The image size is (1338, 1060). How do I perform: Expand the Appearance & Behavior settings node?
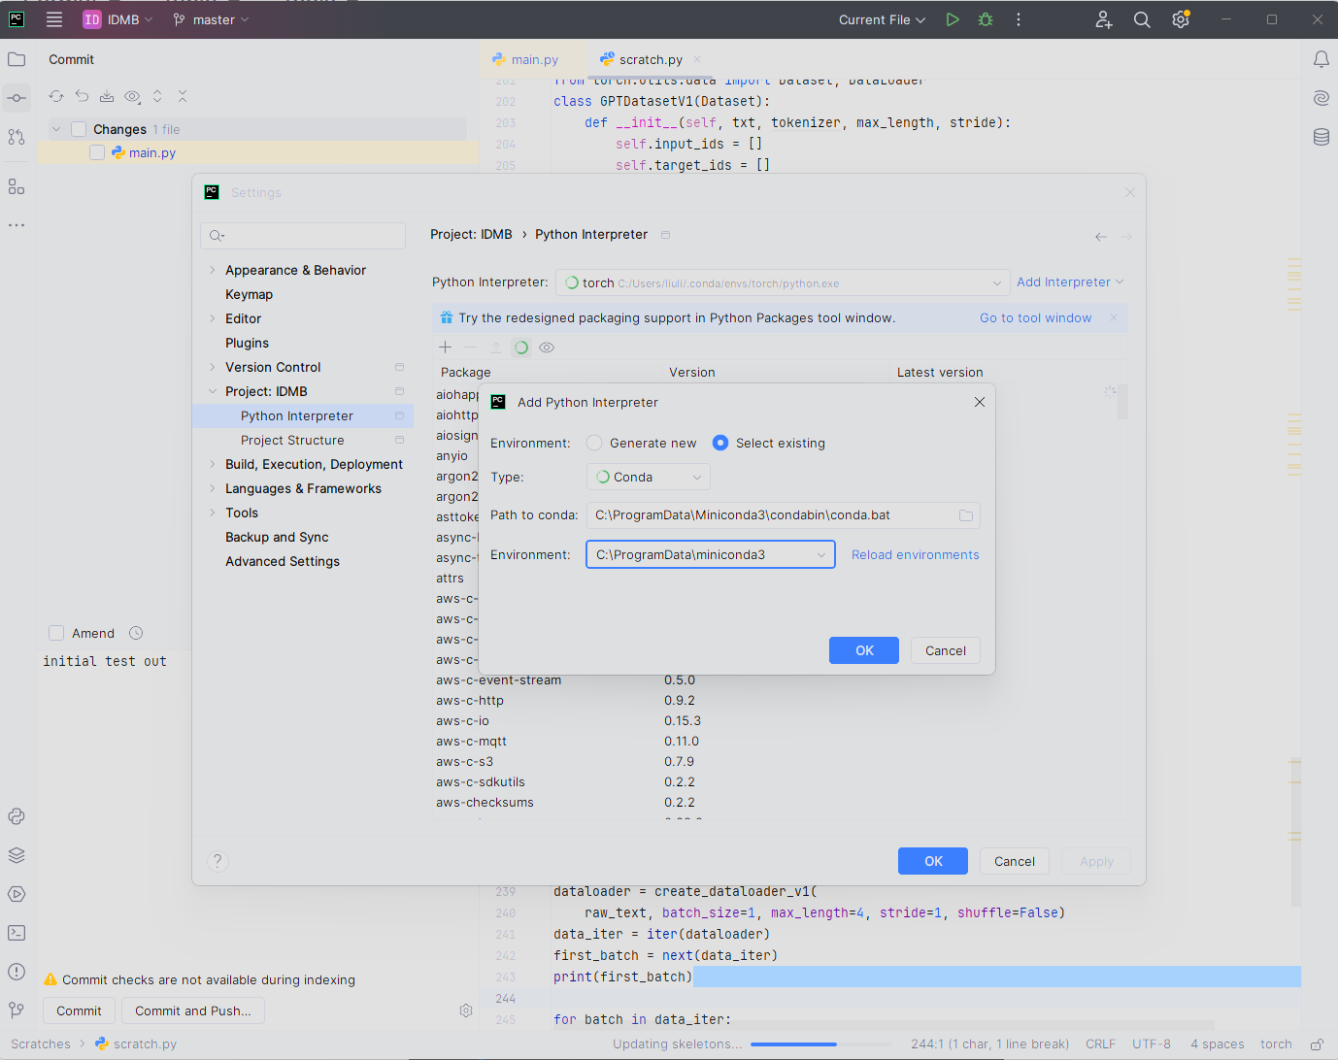(213, 270)
